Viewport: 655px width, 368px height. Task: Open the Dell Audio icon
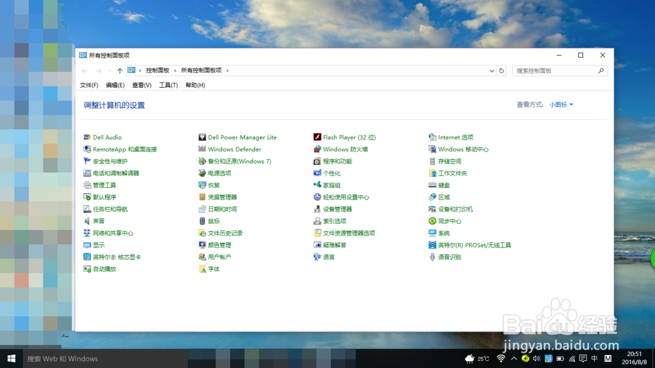(x=87, y=137)
